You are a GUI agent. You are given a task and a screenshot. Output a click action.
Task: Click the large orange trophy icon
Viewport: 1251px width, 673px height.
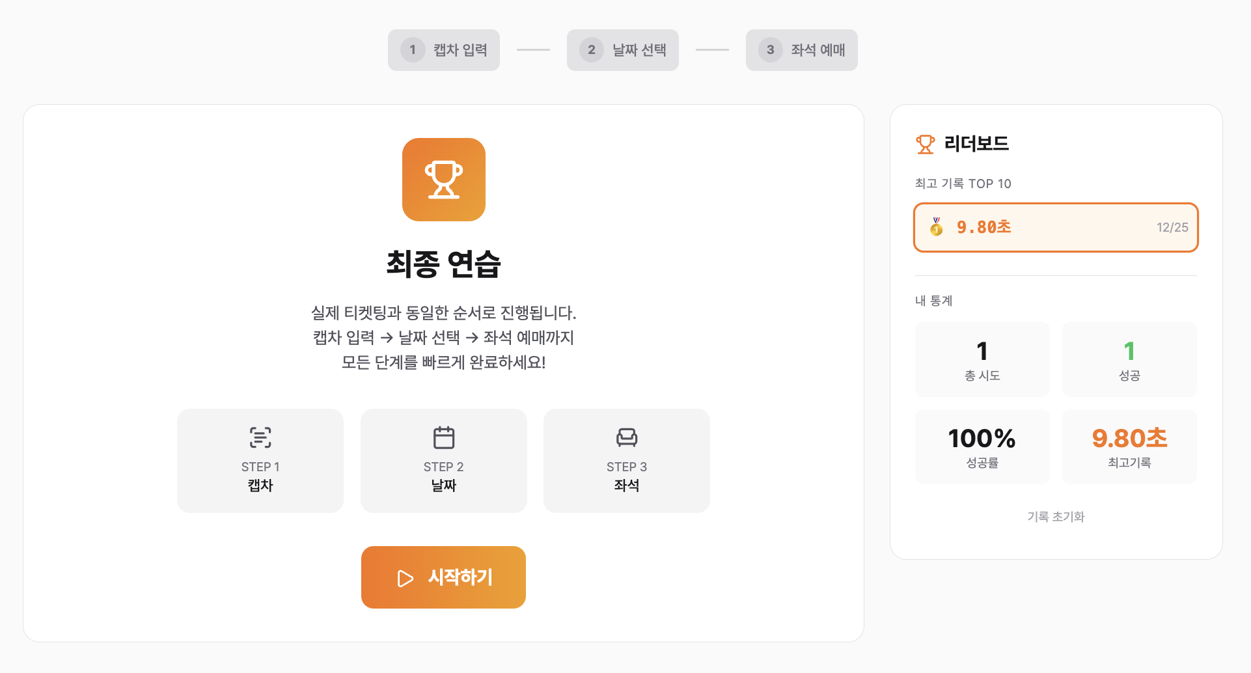pos(443,180)
